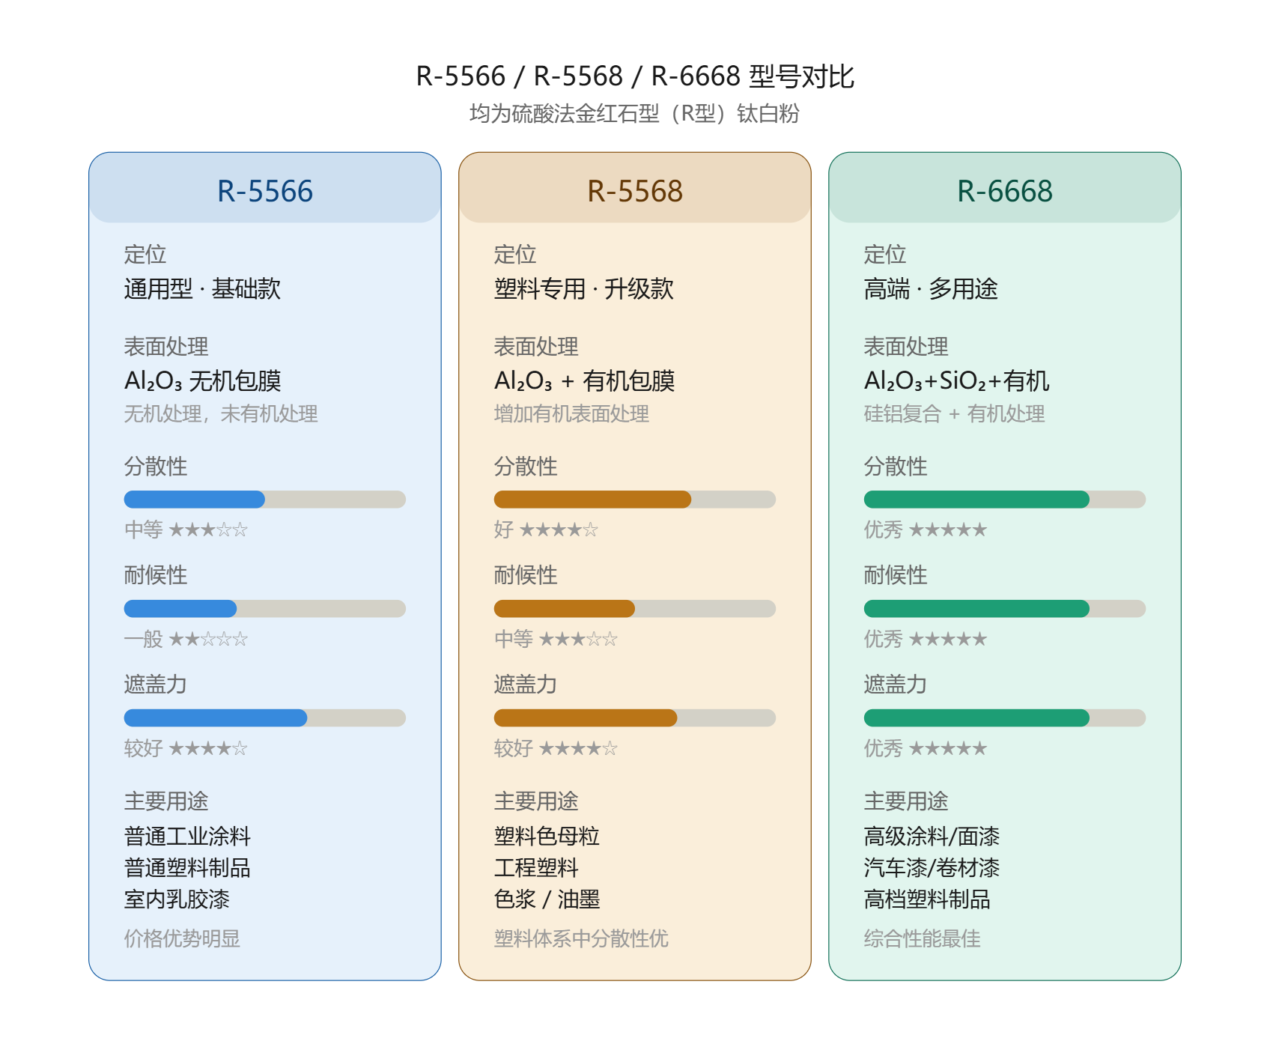Click '室内乳胶漆' in R-5566 uses

tap(177, 899)
